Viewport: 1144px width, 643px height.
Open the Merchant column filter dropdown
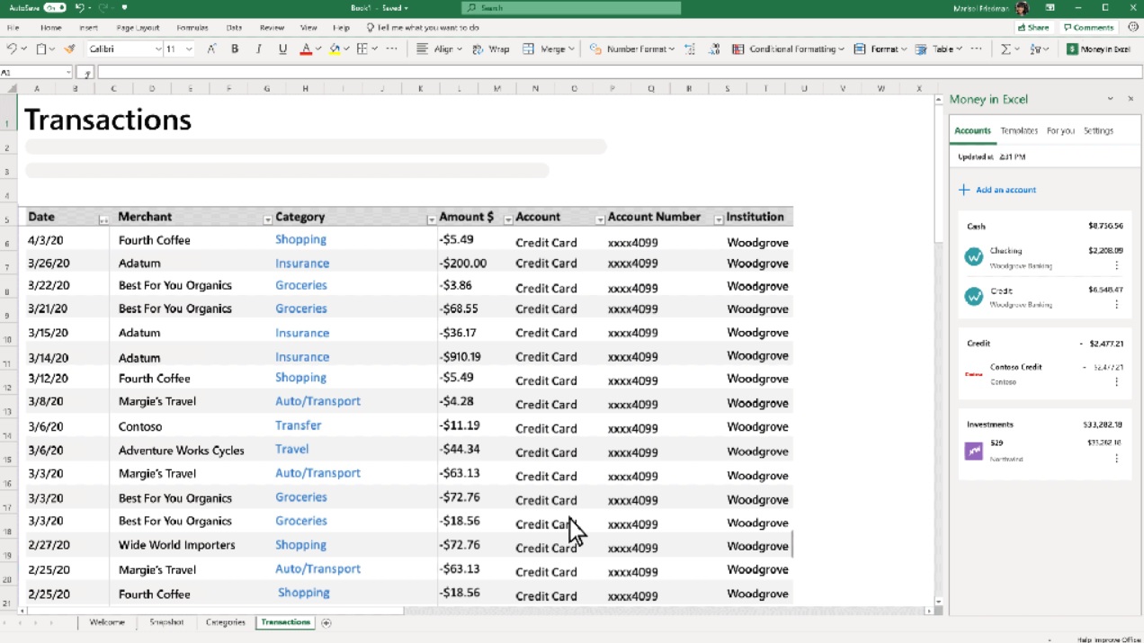pos(267,219)
